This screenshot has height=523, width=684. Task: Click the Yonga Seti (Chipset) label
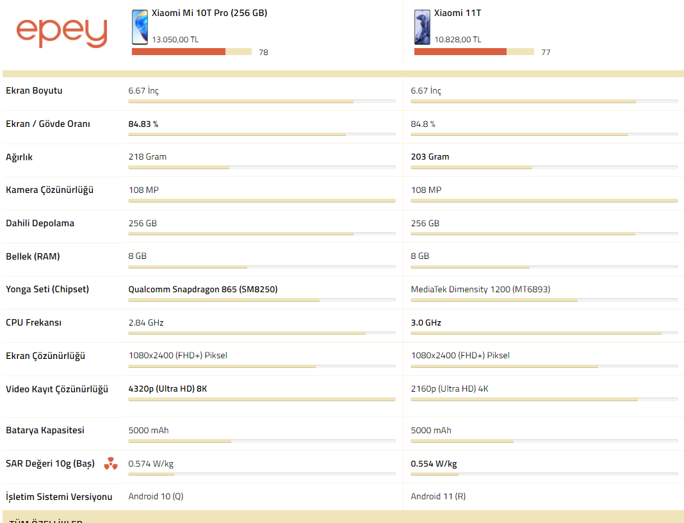[x=47, y=290]
